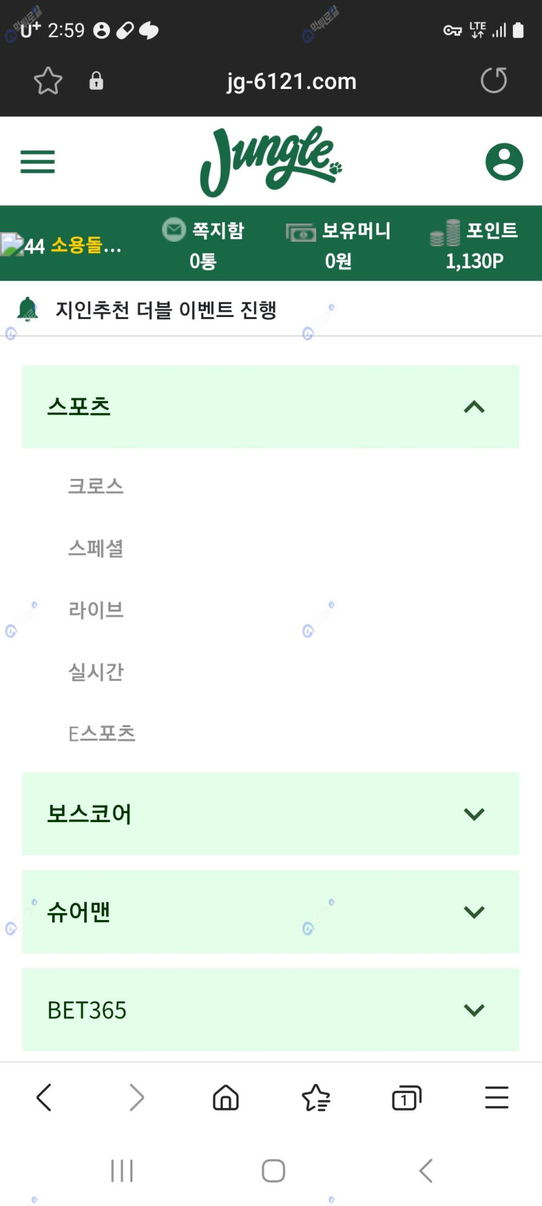Open the browser bookmarks list icon
542x1206 pixels.
(x=316, y=1097)
